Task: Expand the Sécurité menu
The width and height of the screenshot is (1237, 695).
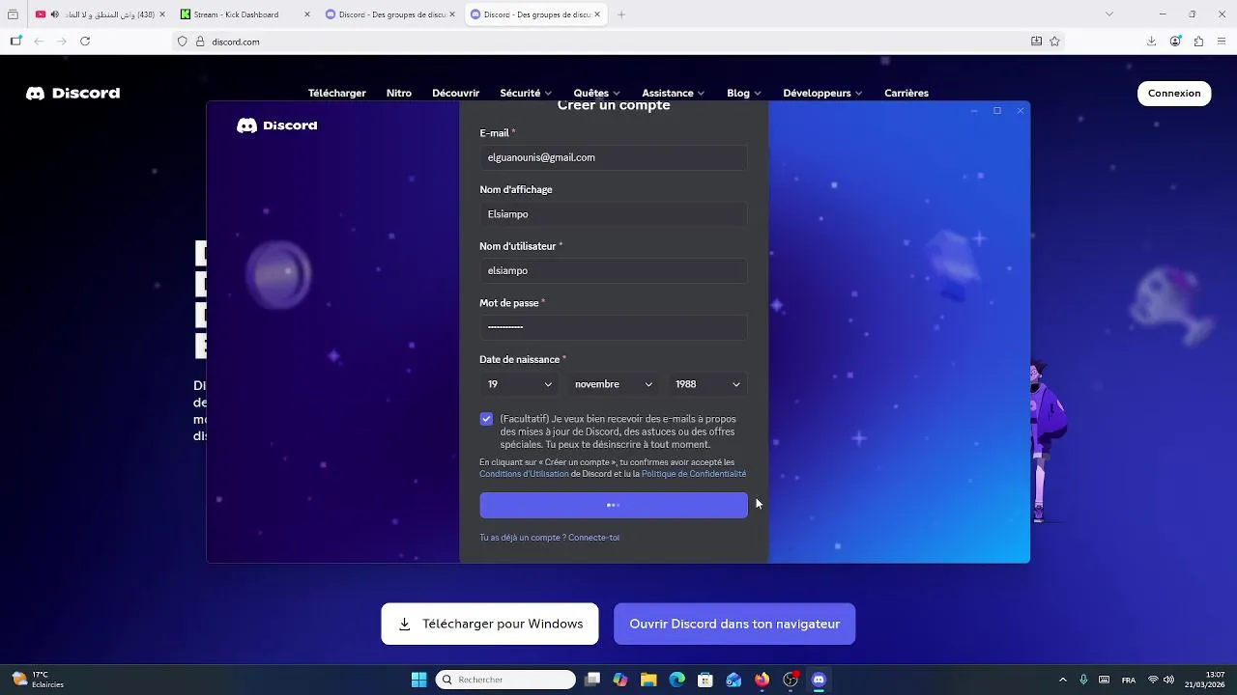Action: [x=526, y=94]
